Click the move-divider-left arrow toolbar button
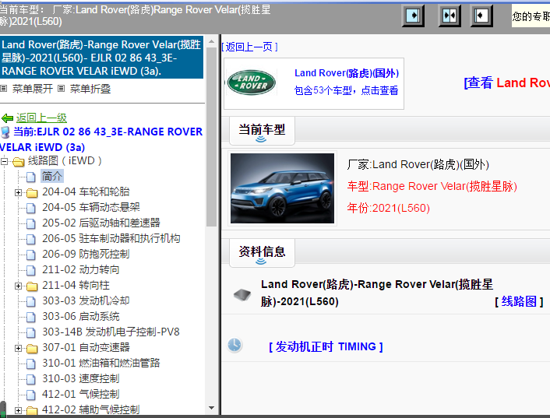The image size is (550, 418). click(481, 16)
